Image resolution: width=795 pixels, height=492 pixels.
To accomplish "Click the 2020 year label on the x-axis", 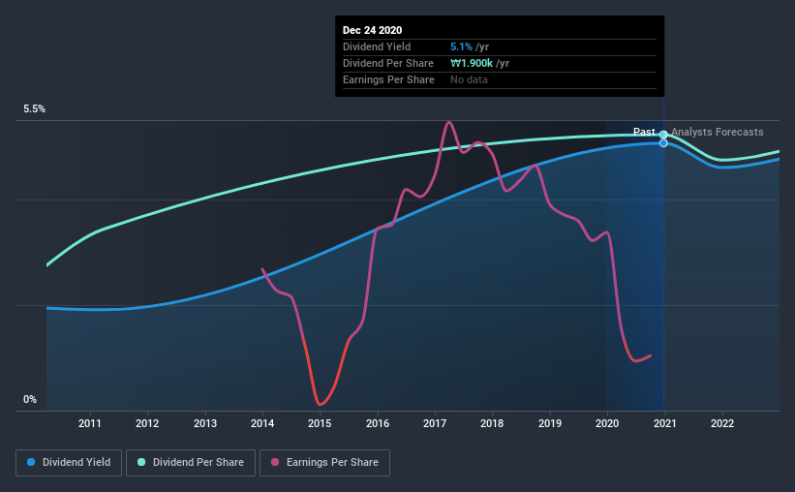I will (x=607, y=423).
